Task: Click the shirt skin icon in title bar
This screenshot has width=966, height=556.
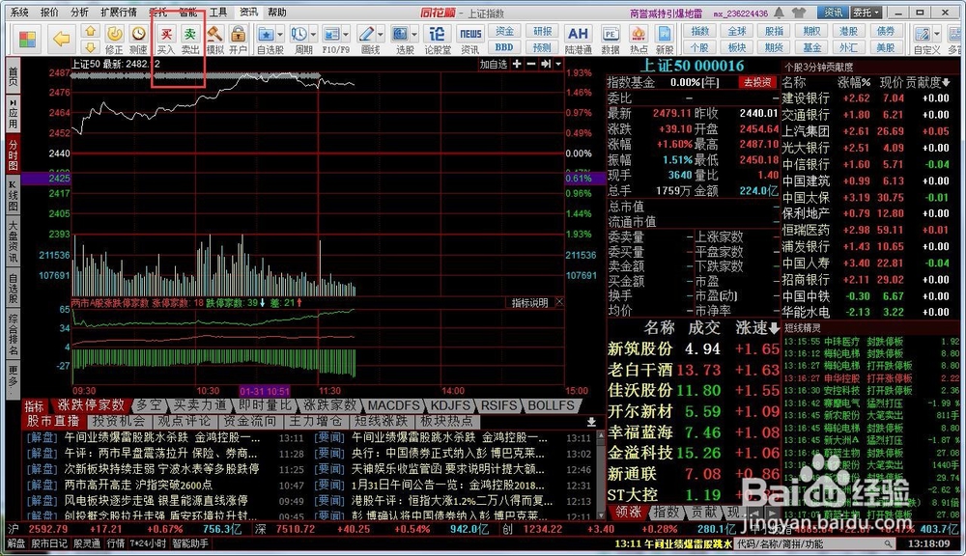Action: [799, 13]
